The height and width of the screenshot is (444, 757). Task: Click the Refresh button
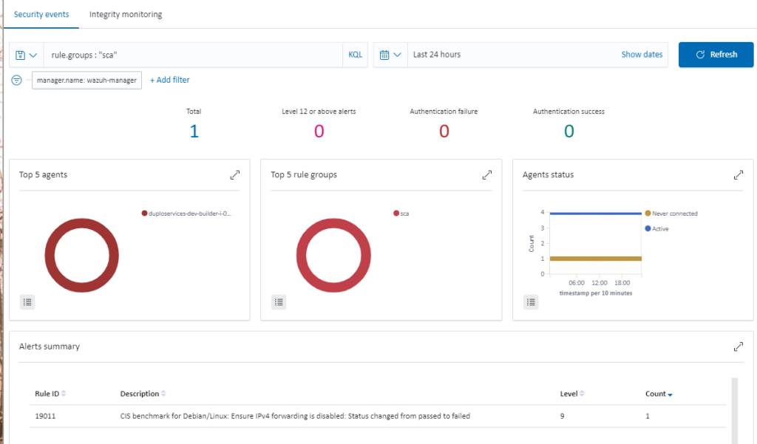tap(716, 55)
